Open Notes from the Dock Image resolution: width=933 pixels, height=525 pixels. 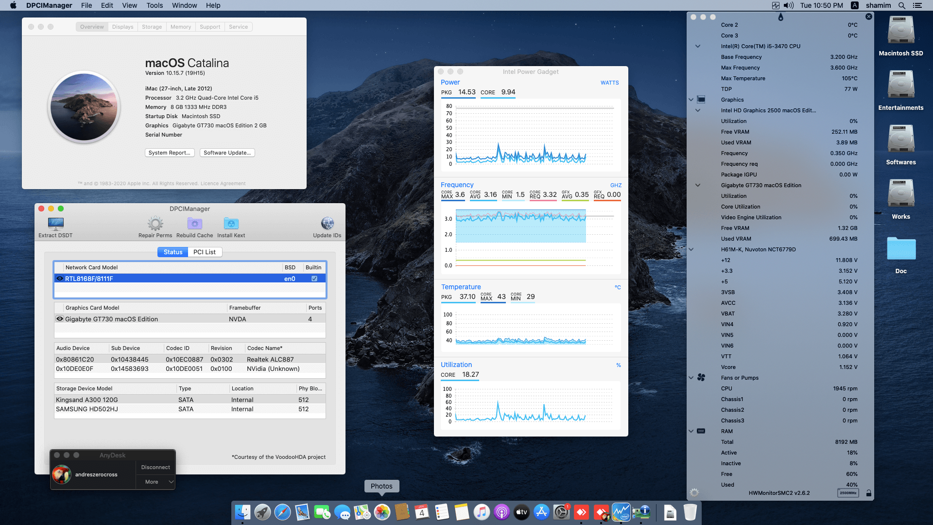462,512
